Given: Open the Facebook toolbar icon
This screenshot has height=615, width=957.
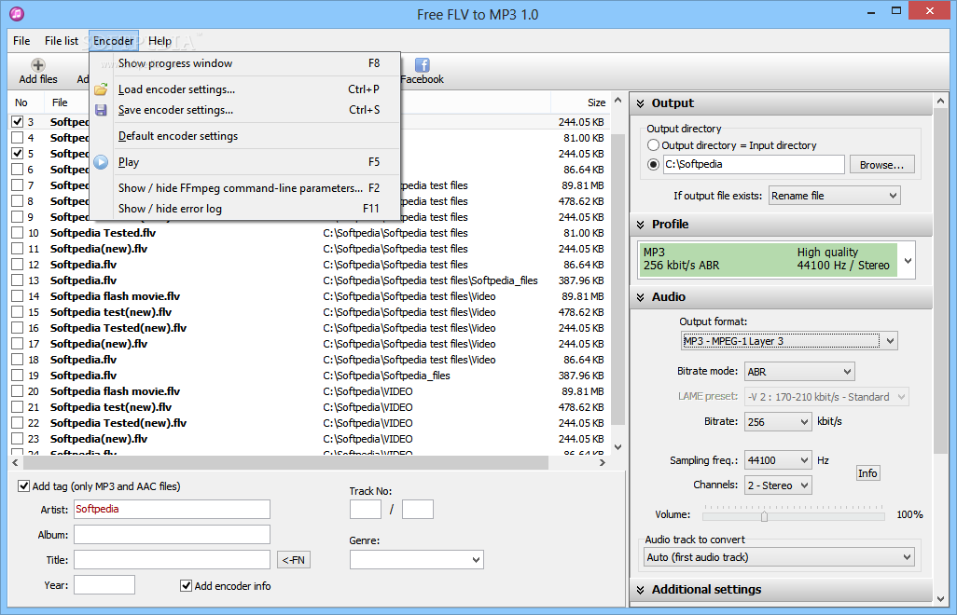Looking at the screenshot, I should (x=422, y=64).
